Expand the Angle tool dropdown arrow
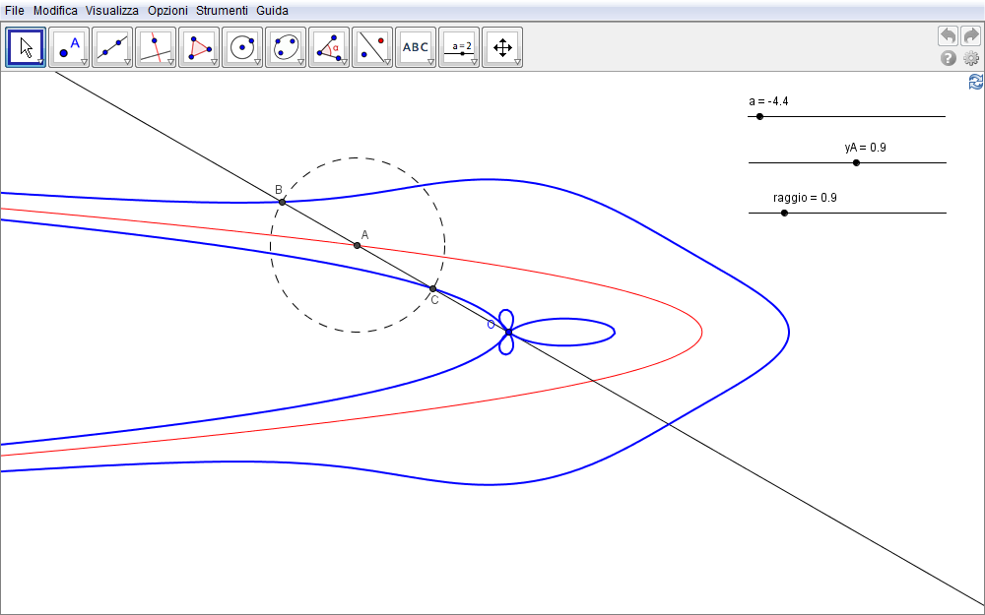The image size is (985, 615). 344,62
